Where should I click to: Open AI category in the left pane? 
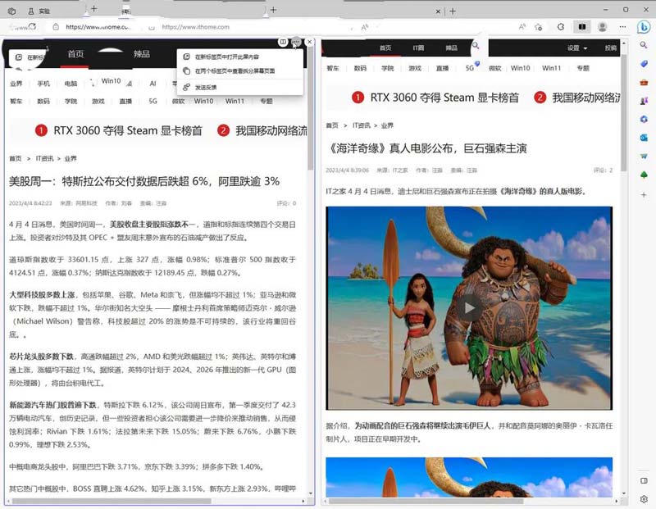coord(153,84)
